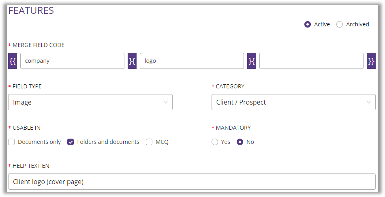Select the Active status radio button

click(x=308, y=24)
